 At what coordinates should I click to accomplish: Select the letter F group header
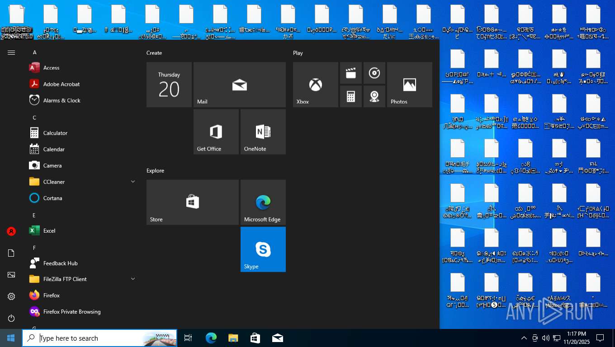click(34, 248)
